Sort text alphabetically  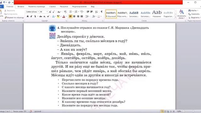96,12
